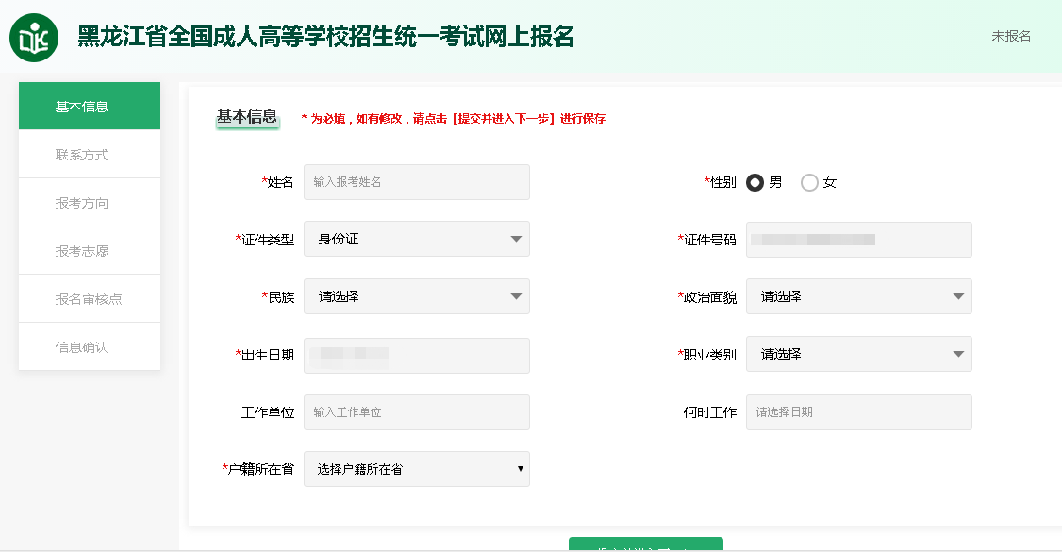Open the 联系方式 sidebar tab
Viewport: 1062px width, 552px height.
point(90,155)
